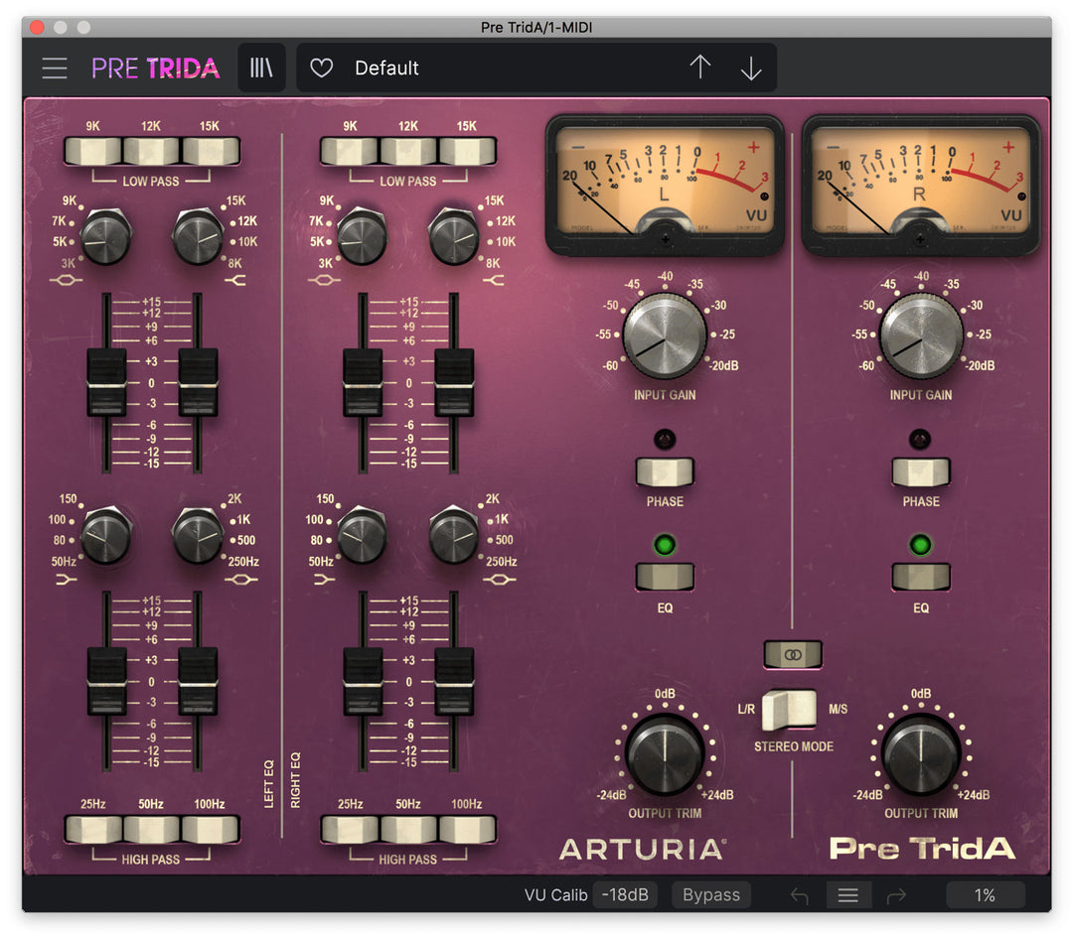Close the Pre TridA window

[38, 28]
